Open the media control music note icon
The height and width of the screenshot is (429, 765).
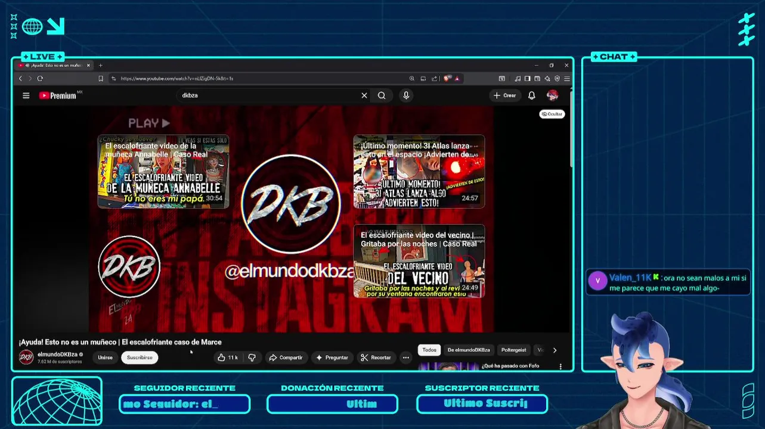(518, 79)
